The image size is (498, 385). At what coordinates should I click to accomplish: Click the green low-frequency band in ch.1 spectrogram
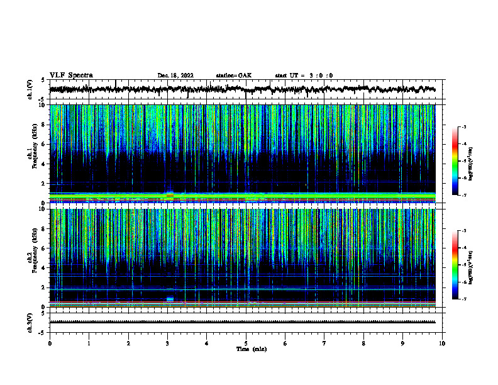tap(242, 196)
